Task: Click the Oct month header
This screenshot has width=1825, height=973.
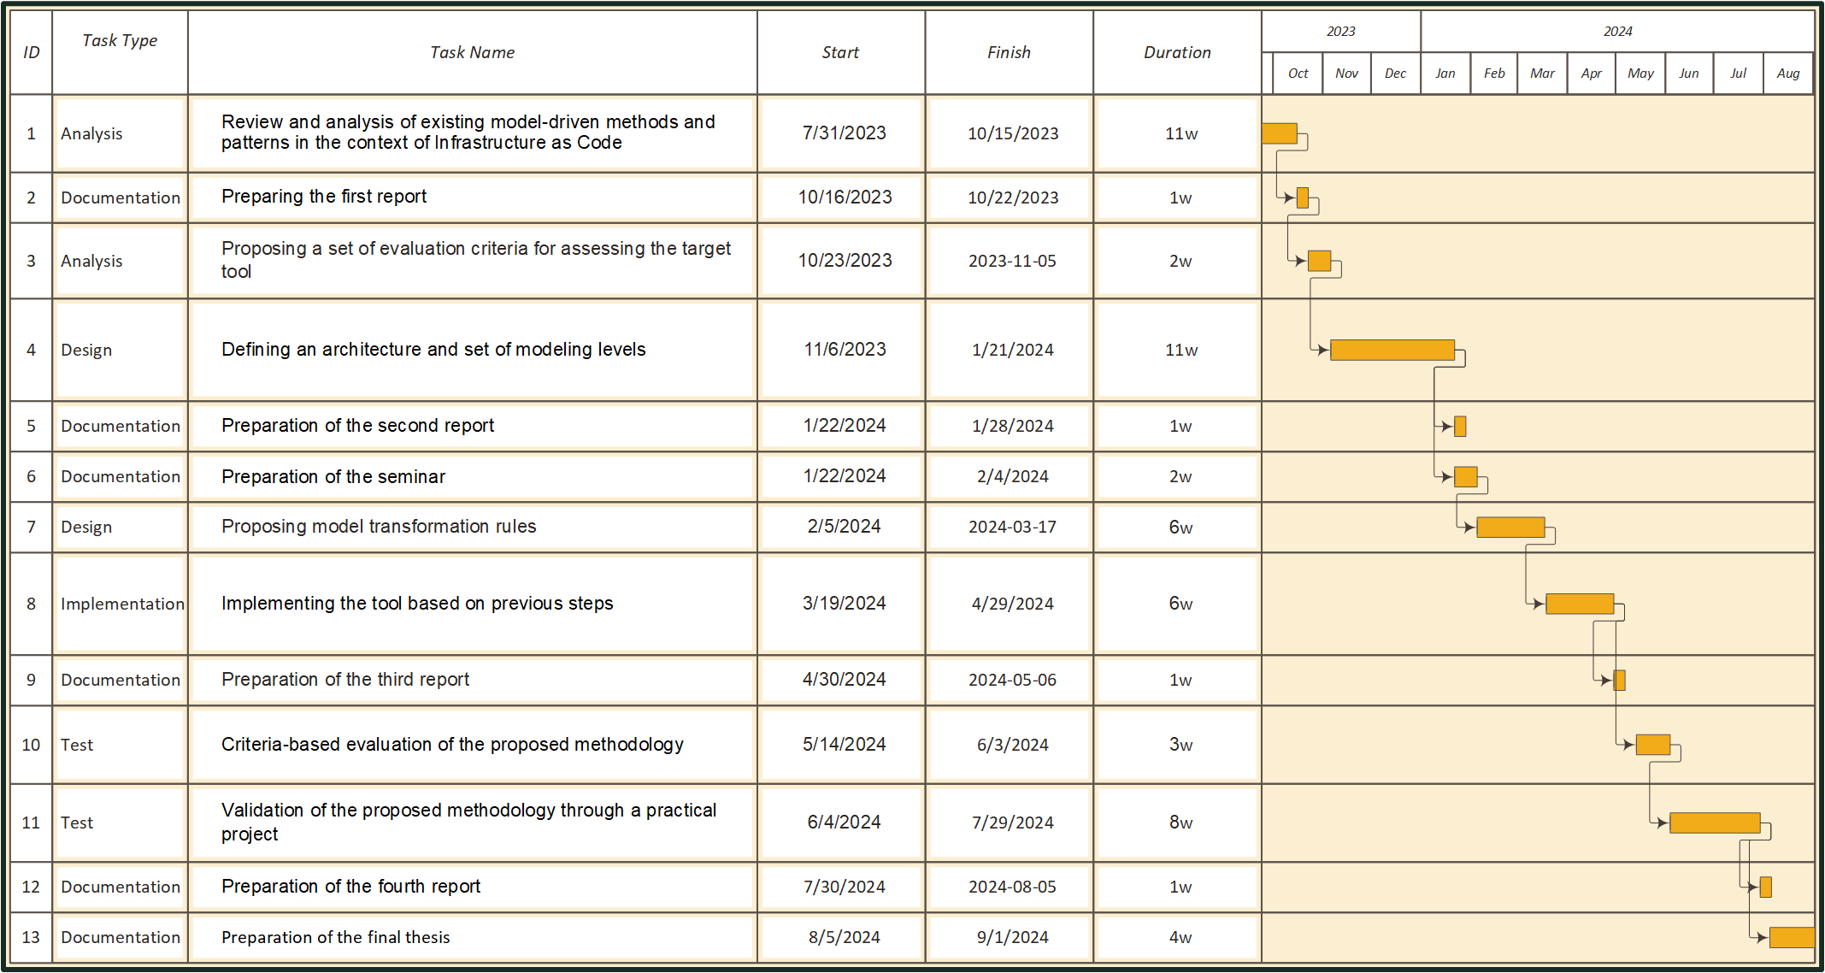Action: point(1298,74)
